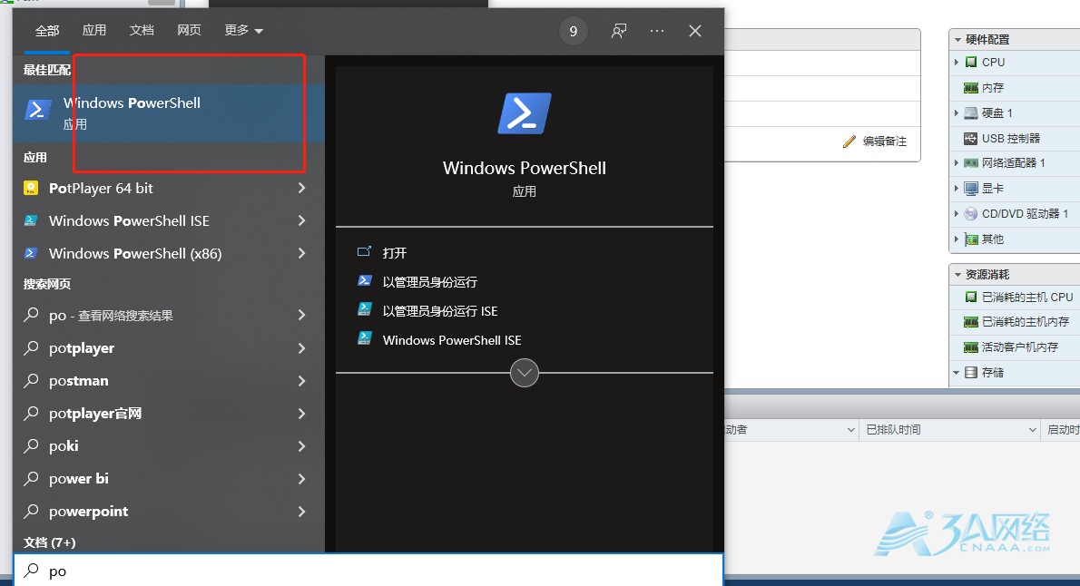This screenshot has height=586, width=1080.
Task: Select the potplayer官网 web suggestion
Action: pyautogui.click(x=169, y=413)
